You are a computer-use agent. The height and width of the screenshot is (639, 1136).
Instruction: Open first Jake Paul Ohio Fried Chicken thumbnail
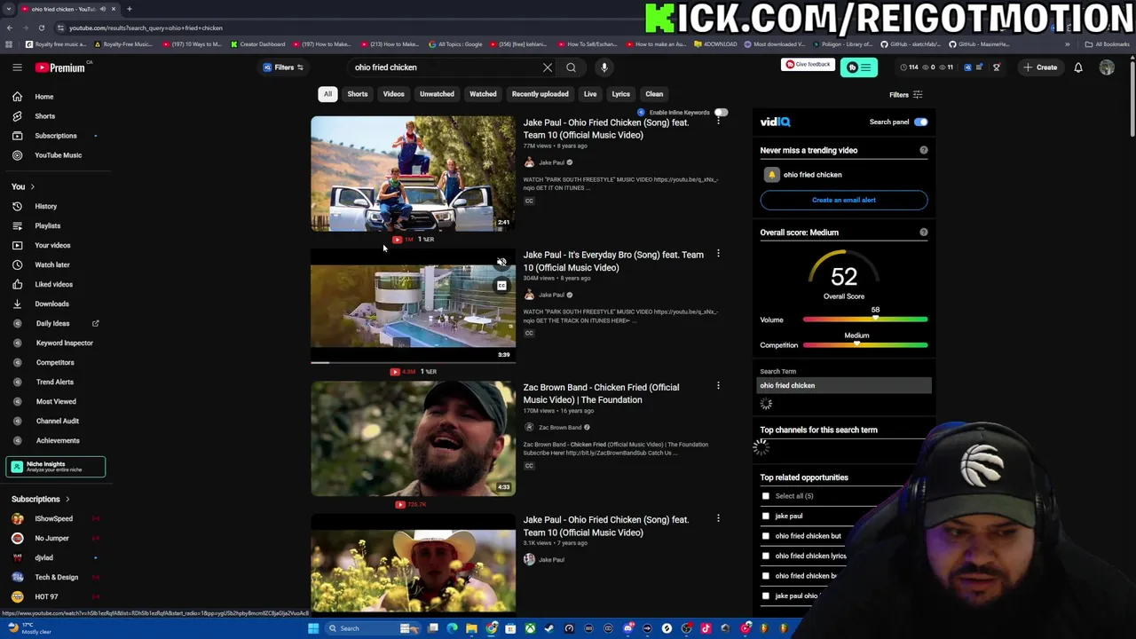pos(413,174)
